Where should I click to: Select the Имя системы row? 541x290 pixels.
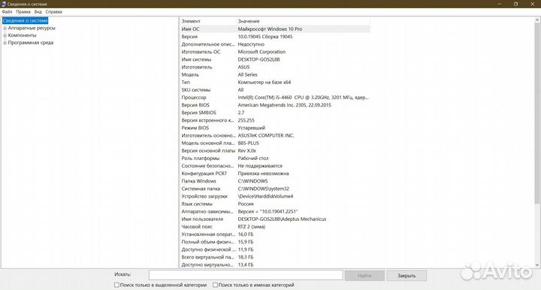275,59
